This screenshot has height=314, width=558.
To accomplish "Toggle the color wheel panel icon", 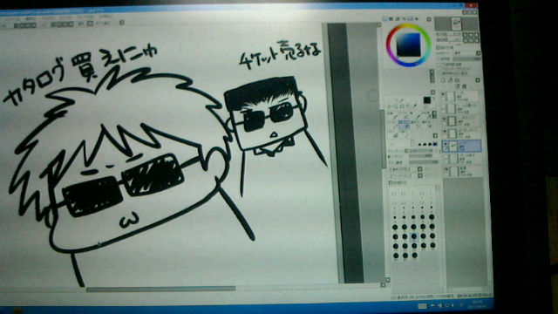I will (x=384, y=19).
